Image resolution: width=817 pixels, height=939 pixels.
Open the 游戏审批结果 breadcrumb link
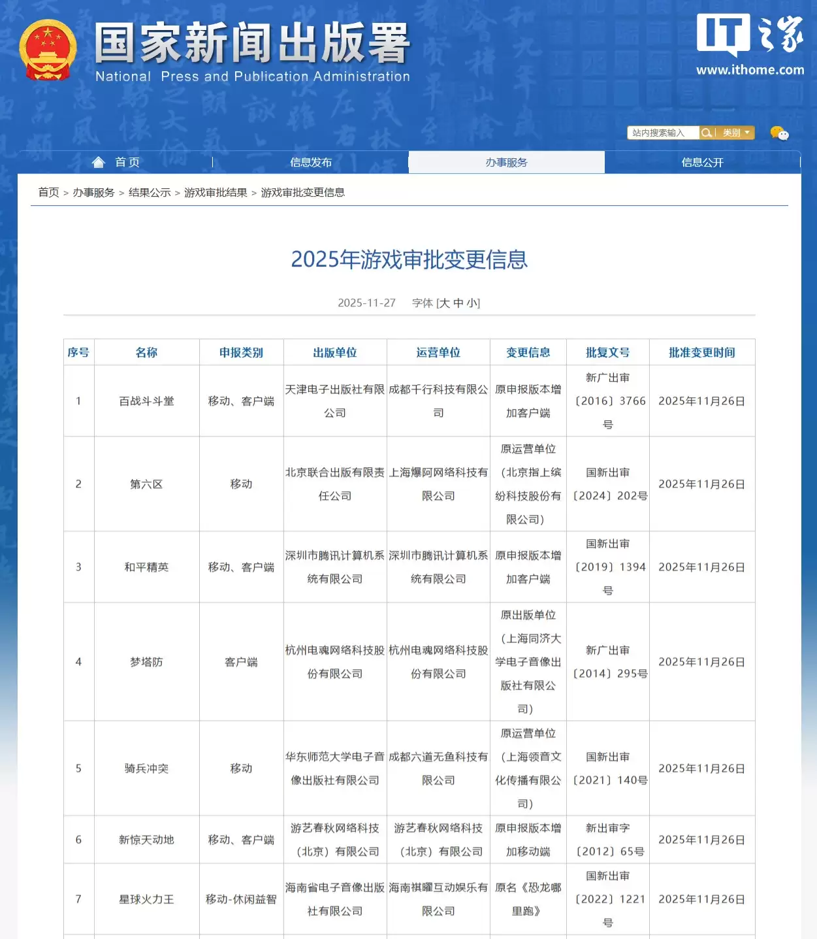pos(216,192)
